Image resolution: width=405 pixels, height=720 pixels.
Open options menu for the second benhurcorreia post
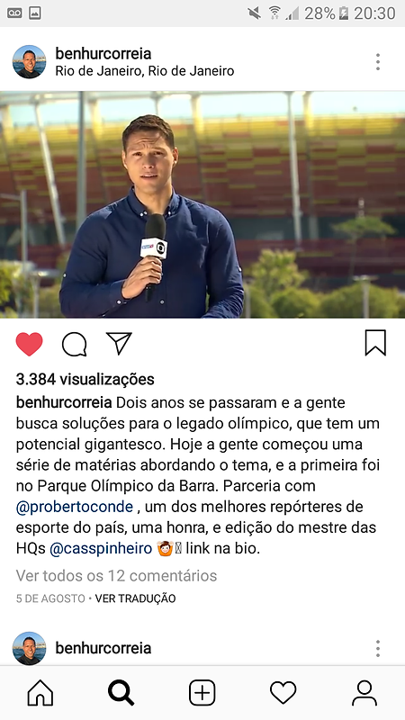(377, 648)
